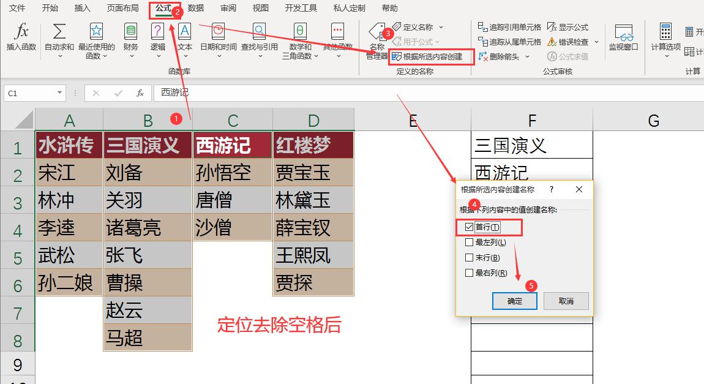Switch to the Review (审阅) tab

point(228,8)
